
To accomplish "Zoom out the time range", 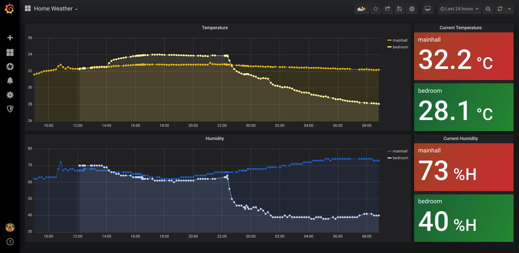I will point(488,9).
